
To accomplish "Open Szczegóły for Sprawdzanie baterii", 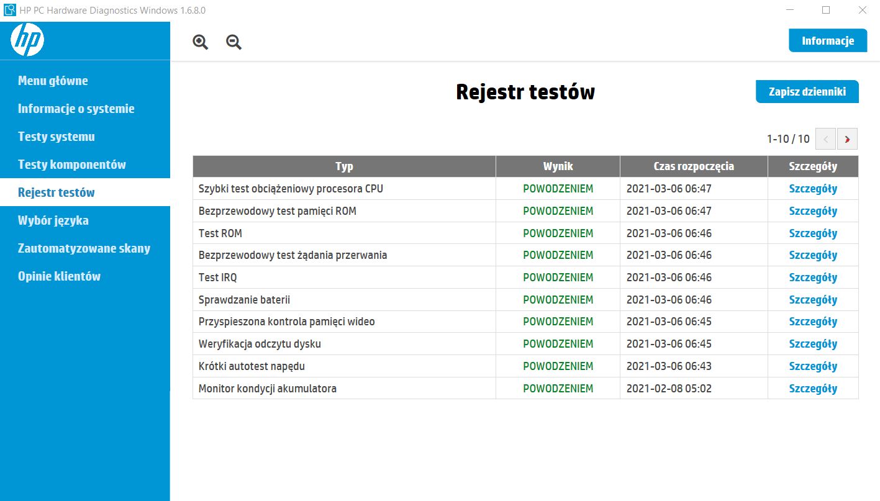I will point(813,300).
